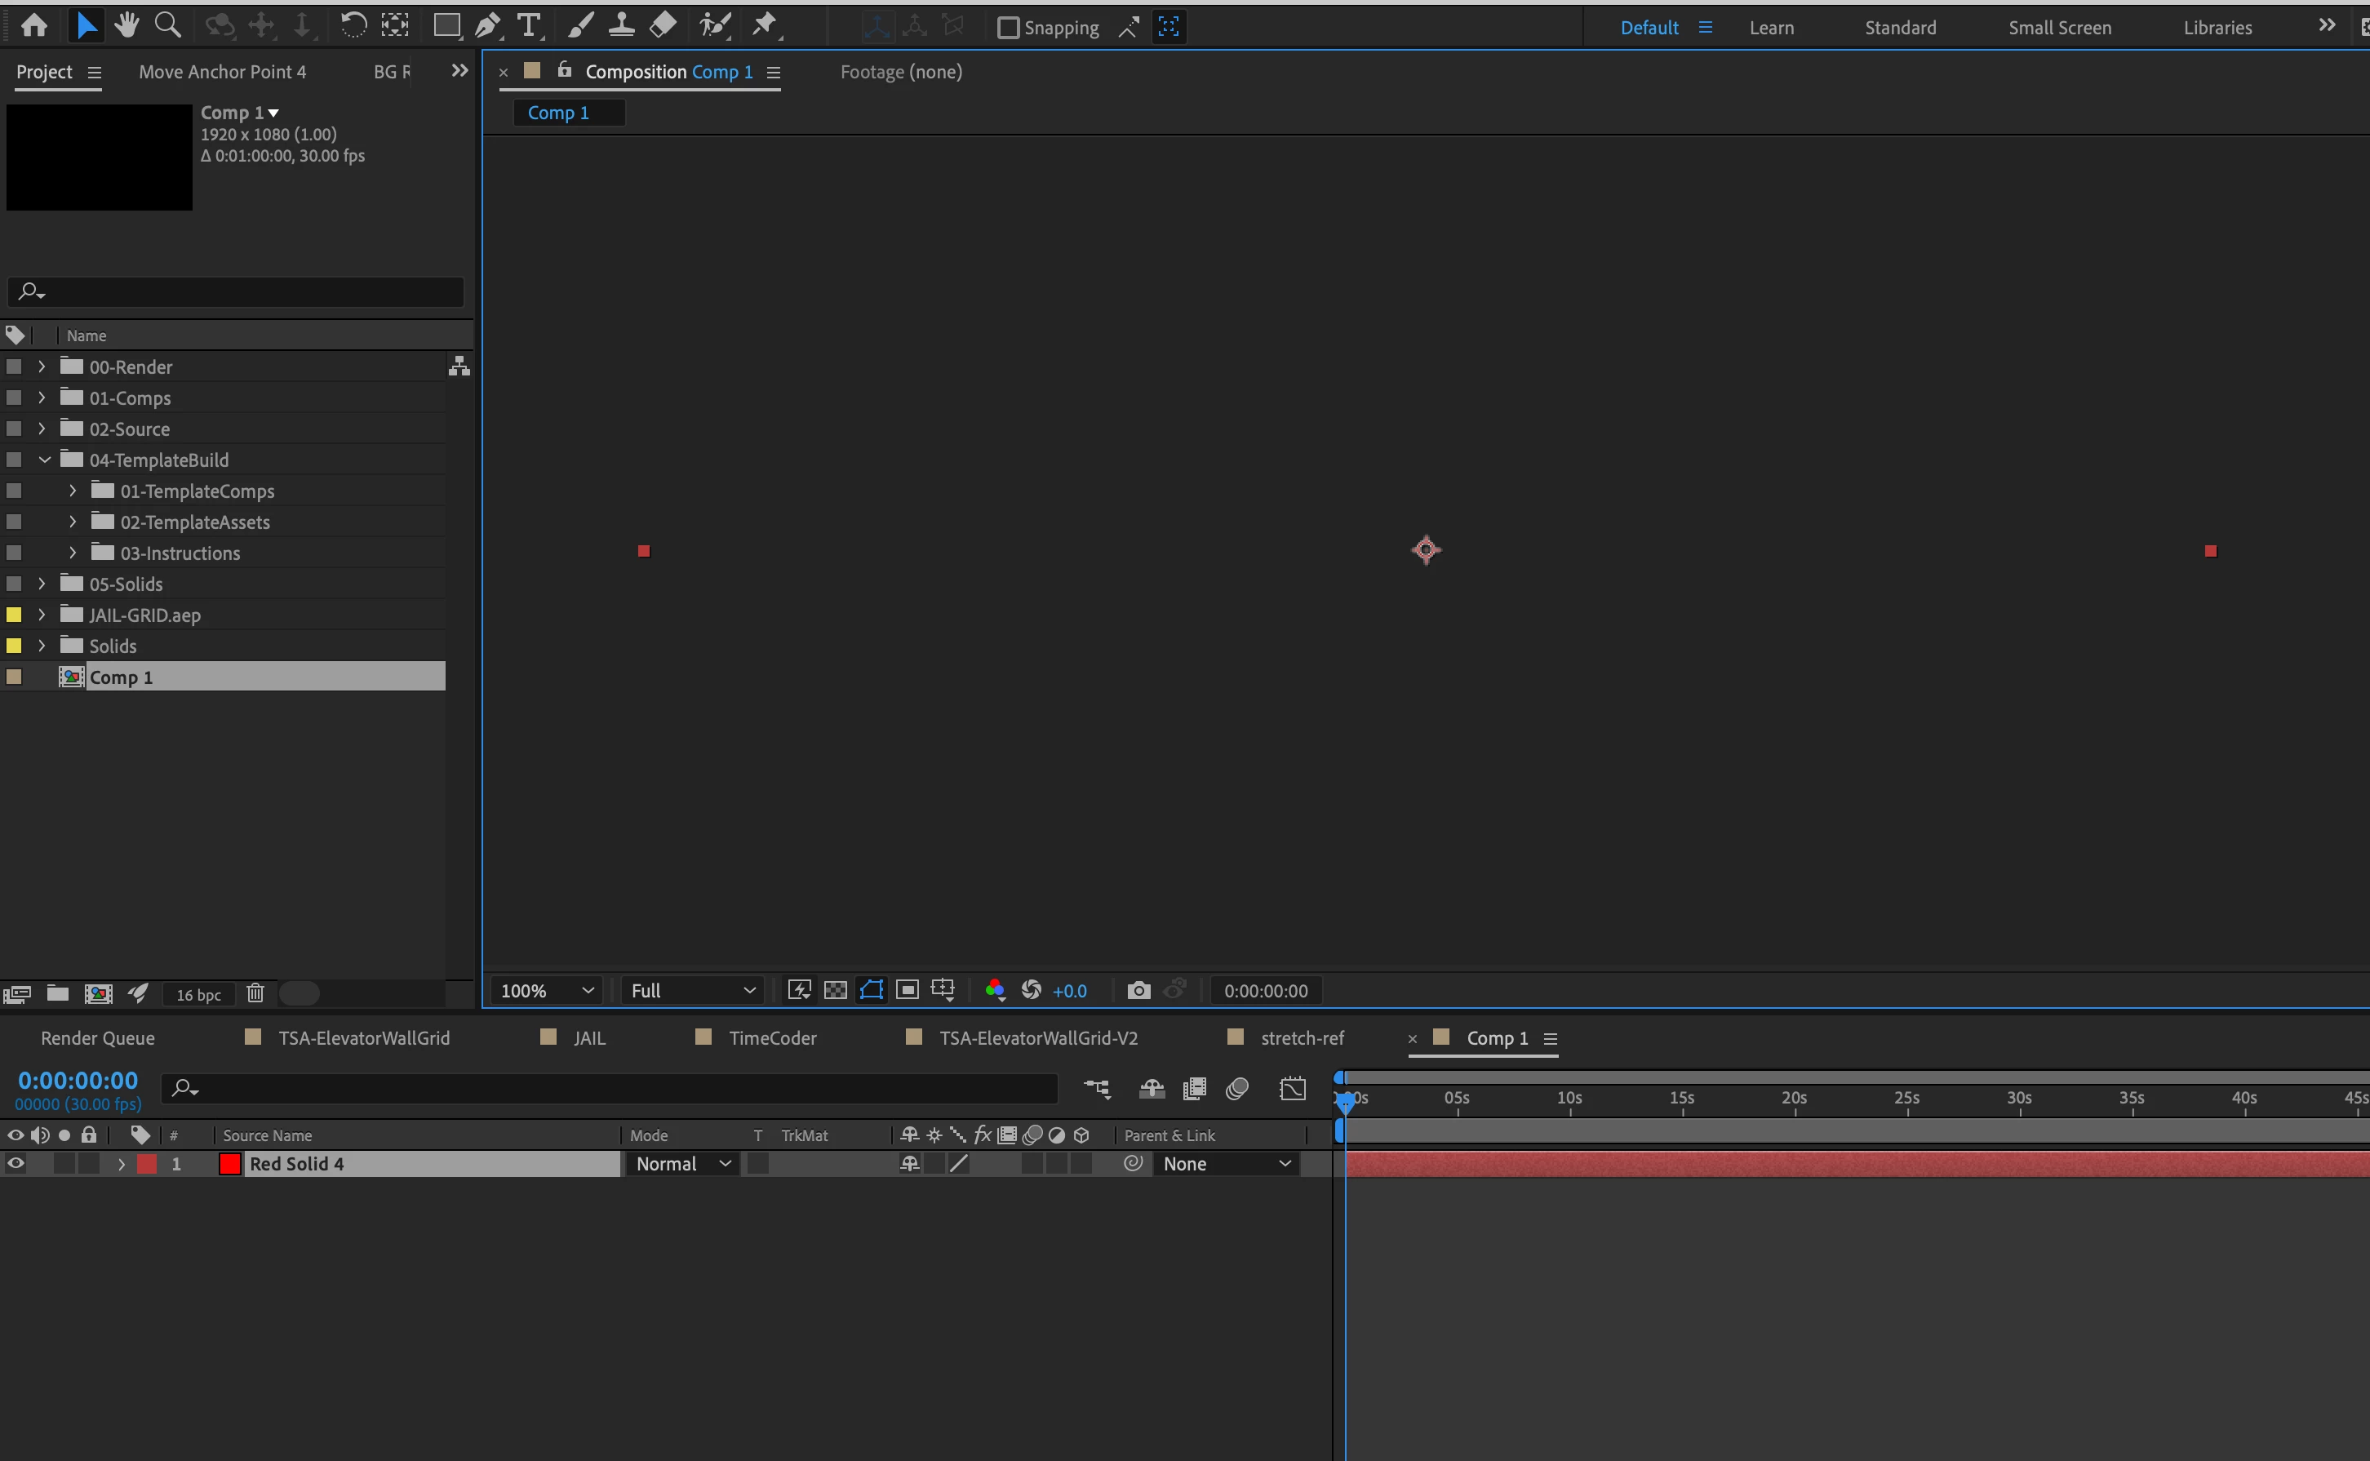The width and height of the screenshot is (2370, 1461).
Task: Open the 100% magnification dropdown
Action: tap(547, 990)
